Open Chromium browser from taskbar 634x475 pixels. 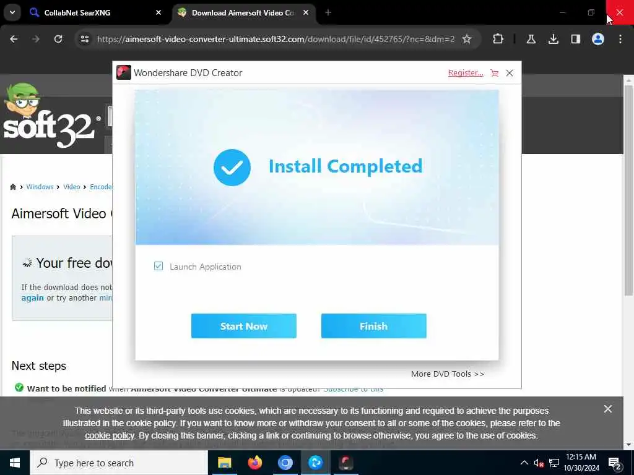[x=285, y=463]
